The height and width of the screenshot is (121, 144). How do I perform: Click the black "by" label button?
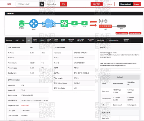tap(42, 4)
